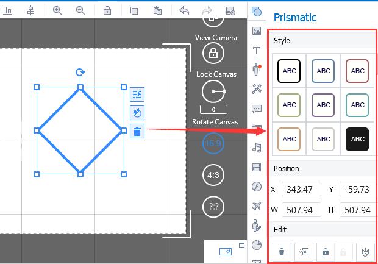The image size is (378, 264).
Task: Click the rotate handle above the diamond
Action: [80, 72]
